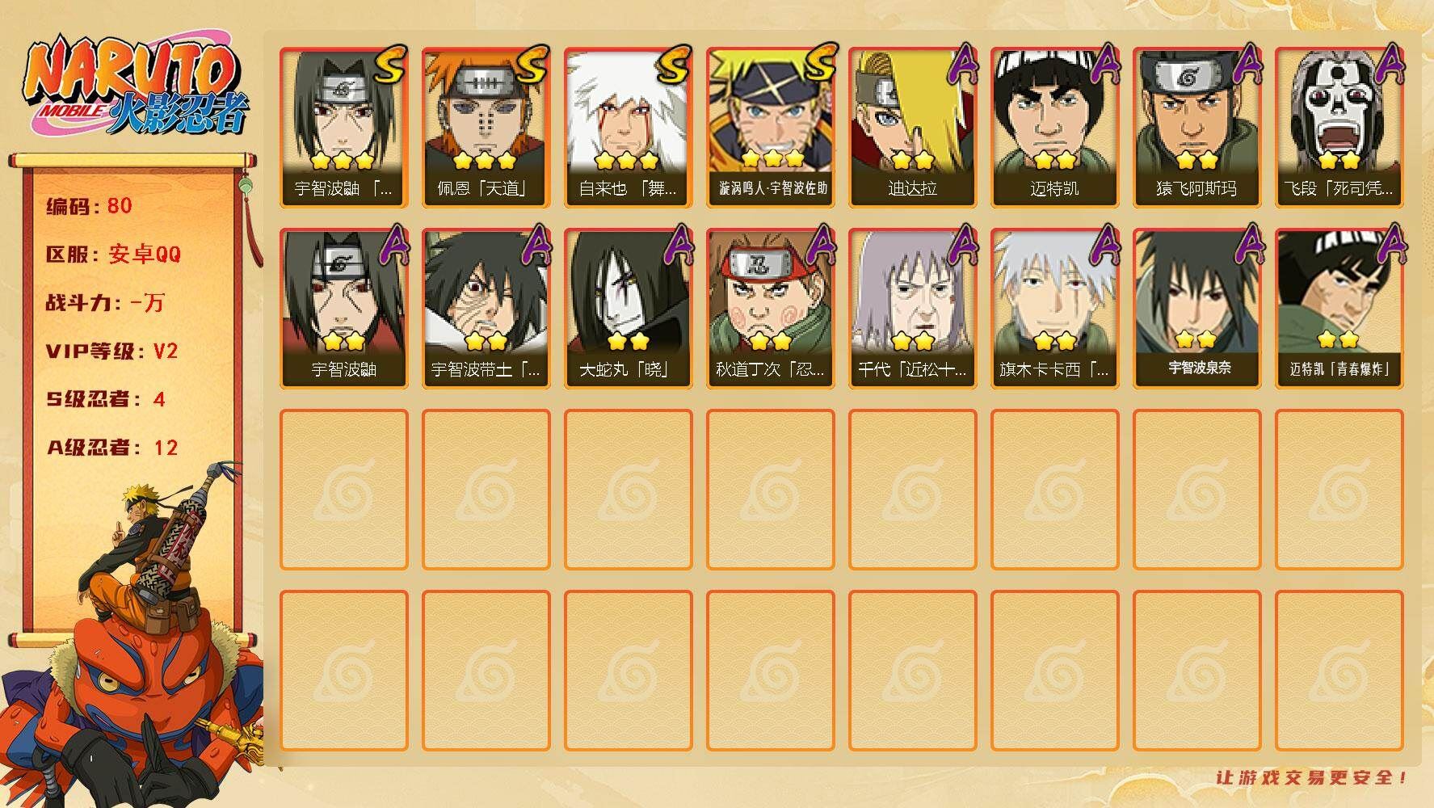
Task: Select the 佩恩「天道」 S-rank ninja card
Action: (x=486, y=128)
